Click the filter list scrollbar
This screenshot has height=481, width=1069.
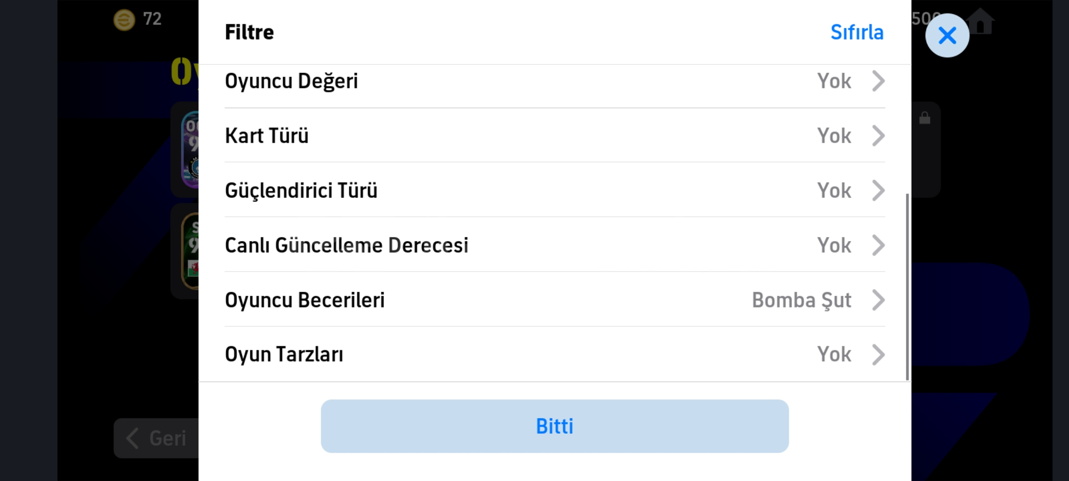point(907,286)
